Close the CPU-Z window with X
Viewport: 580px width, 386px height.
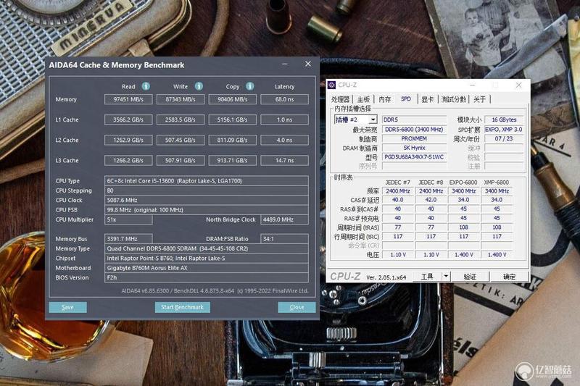(518, 85)
